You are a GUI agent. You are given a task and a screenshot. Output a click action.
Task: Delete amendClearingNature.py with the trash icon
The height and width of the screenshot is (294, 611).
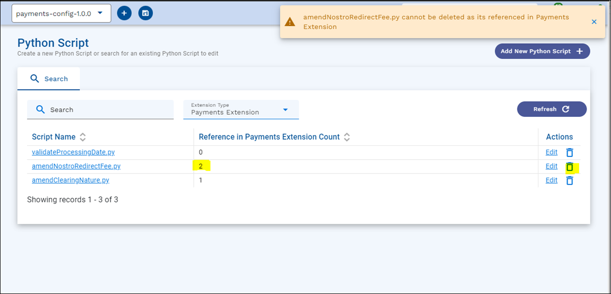point(570,181)
